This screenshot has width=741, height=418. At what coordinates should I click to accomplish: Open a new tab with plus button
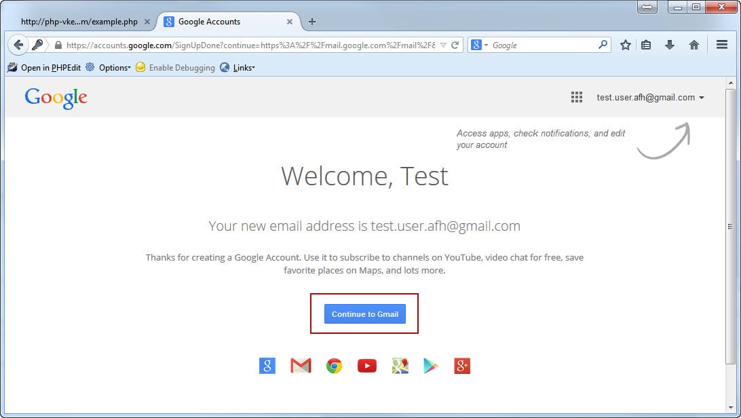[x=312, y=22]
